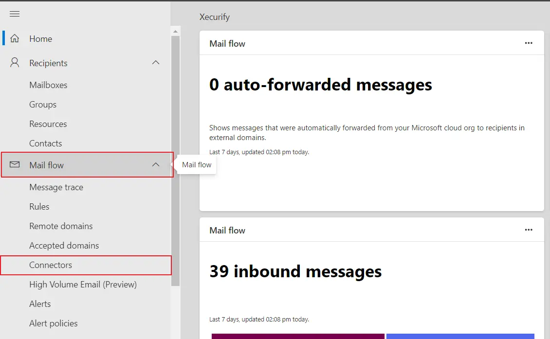Open the hamburger navigation menu
The image size is (550, 339).
point(15,14)
